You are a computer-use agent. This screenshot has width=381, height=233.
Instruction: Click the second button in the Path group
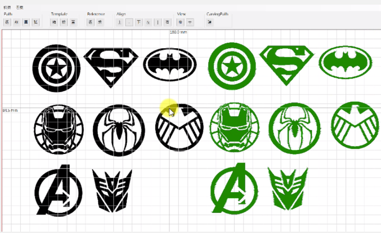[16, 22]
